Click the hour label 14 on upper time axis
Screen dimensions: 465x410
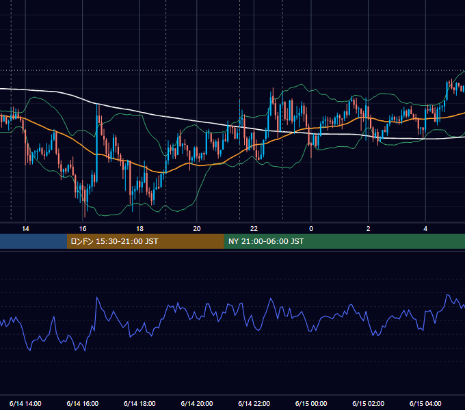pyautogui.click(x=25, y=229)
